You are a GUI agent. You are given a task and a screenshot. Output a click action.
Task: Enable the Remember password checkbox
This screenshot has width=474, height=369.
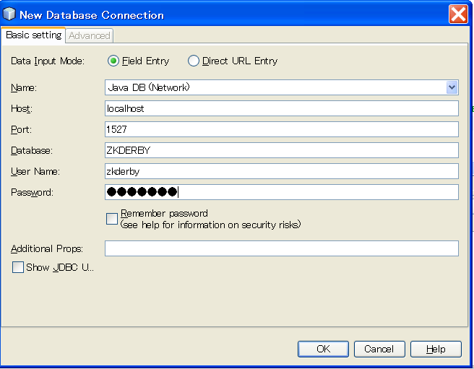(112, 219)
